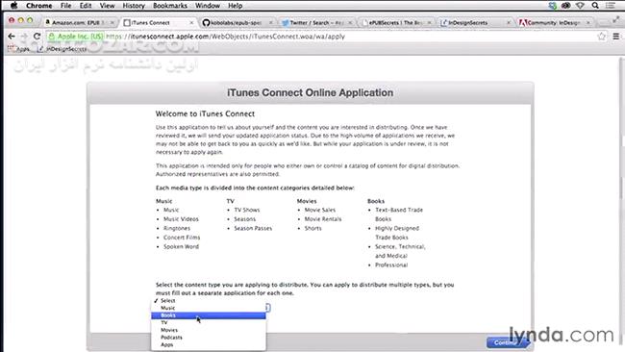
Task: Open the Notification Center icon
Action: click(611, 6)
